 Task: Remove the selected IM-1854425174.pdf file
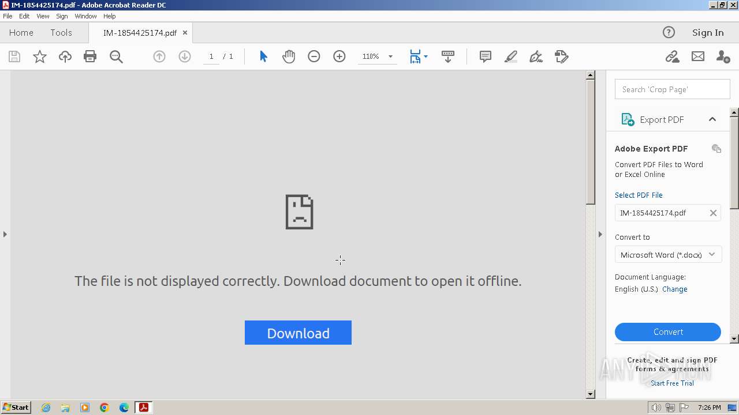click(713, 213)
